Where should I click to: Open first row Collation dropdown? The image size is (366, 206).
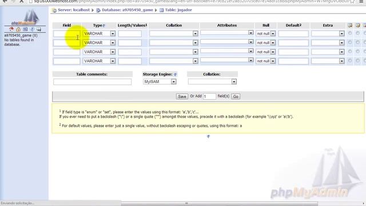(x=174, y=34)
